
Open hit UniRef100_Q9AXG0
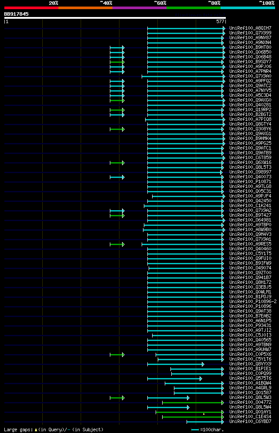(x=250, y=100)
